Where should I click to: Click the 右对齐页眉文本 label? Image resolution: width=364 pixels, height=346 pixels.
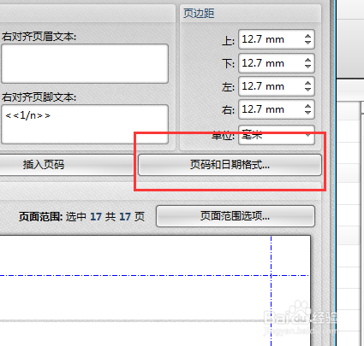pyautogui.click(x=39, y=37)
